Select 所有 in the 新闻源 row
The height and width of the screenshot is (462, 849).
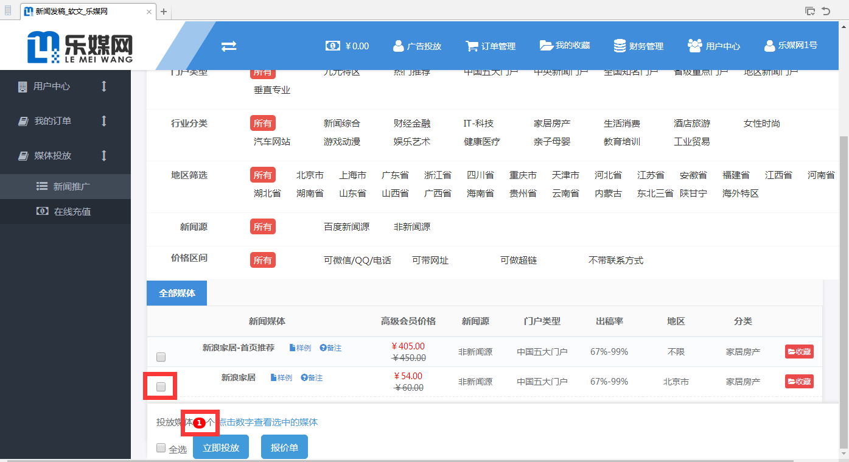[x=263, y=226]
